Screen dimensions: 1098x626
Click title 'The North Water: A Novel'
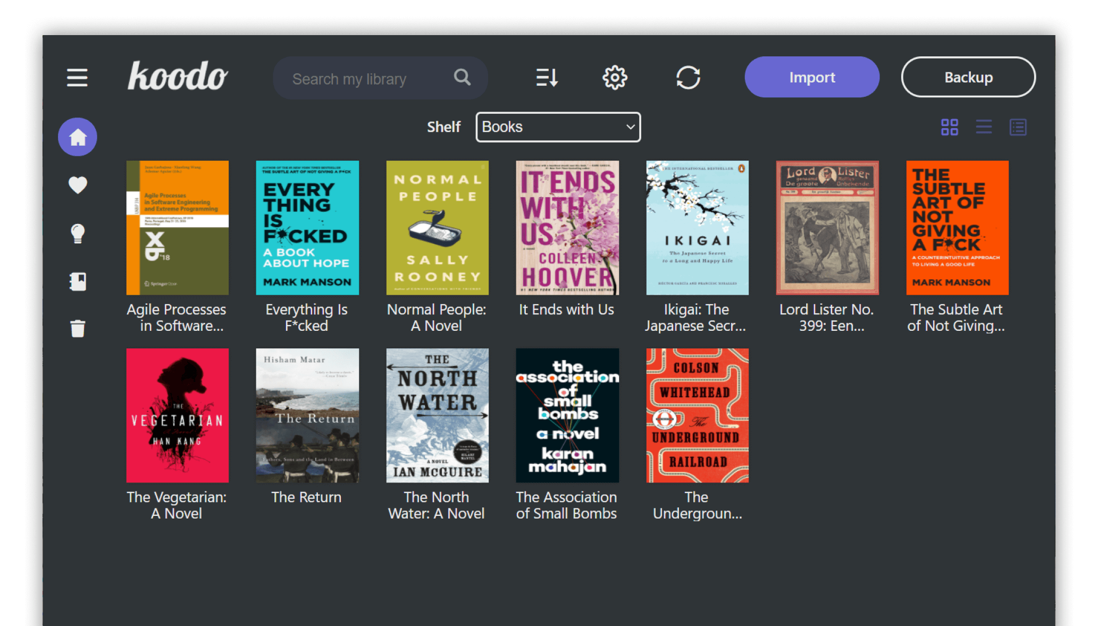pyautogui.click(x=437, y=505)
